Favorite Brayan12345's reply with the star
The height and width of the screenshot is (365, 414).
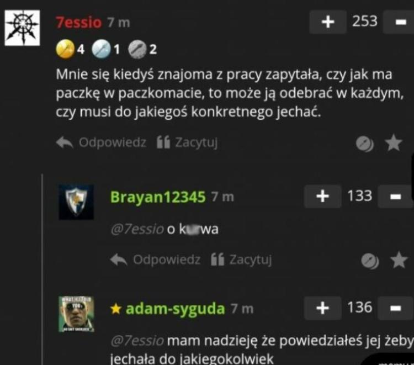pos(399,260)
